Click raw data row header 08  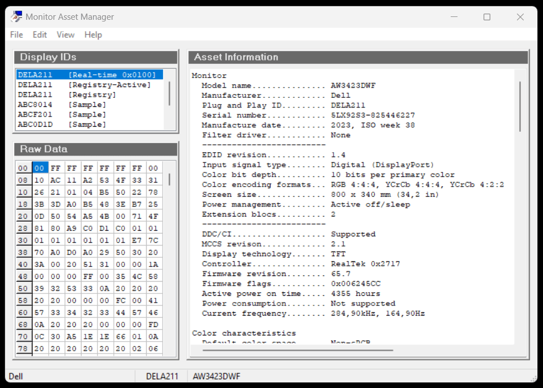pyautogui.click(x=24, y=180)
